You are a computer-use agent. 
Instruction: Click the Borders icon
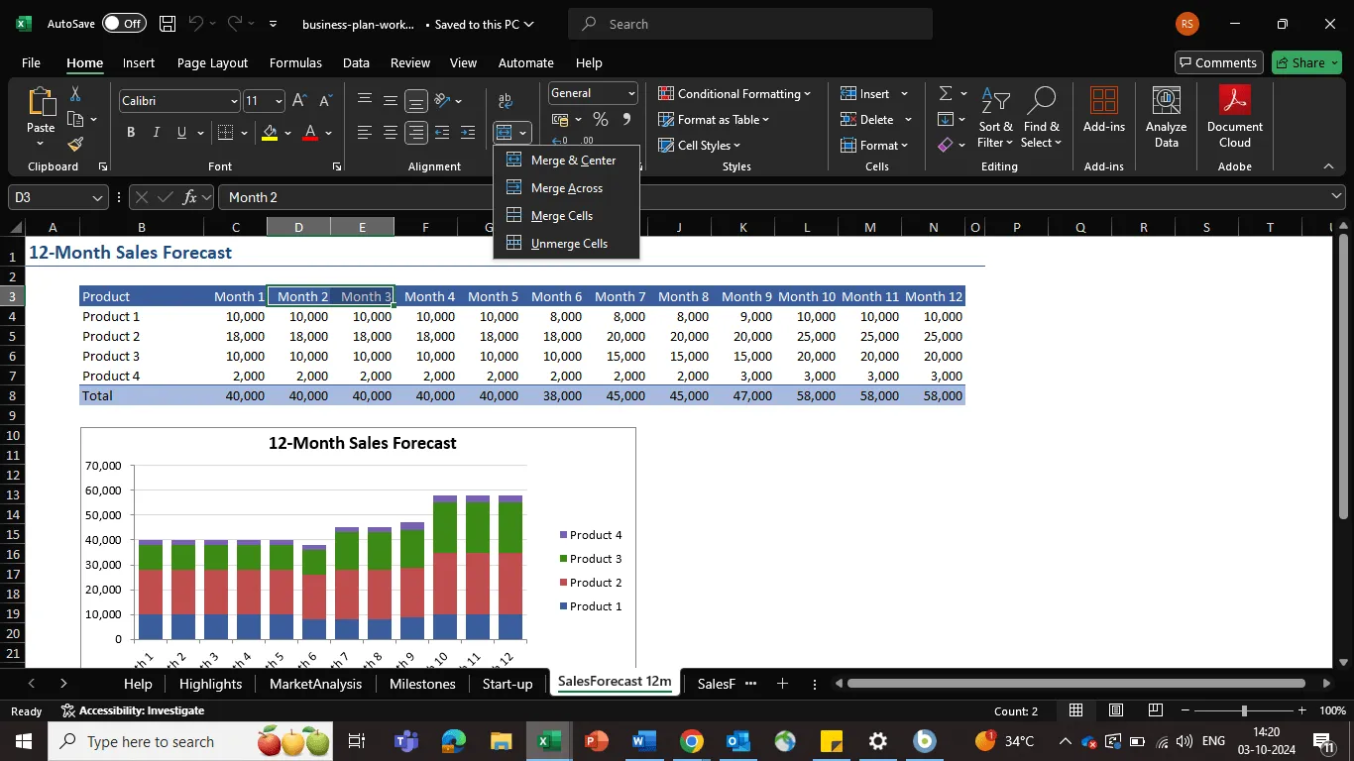click(x=225, y=133)
